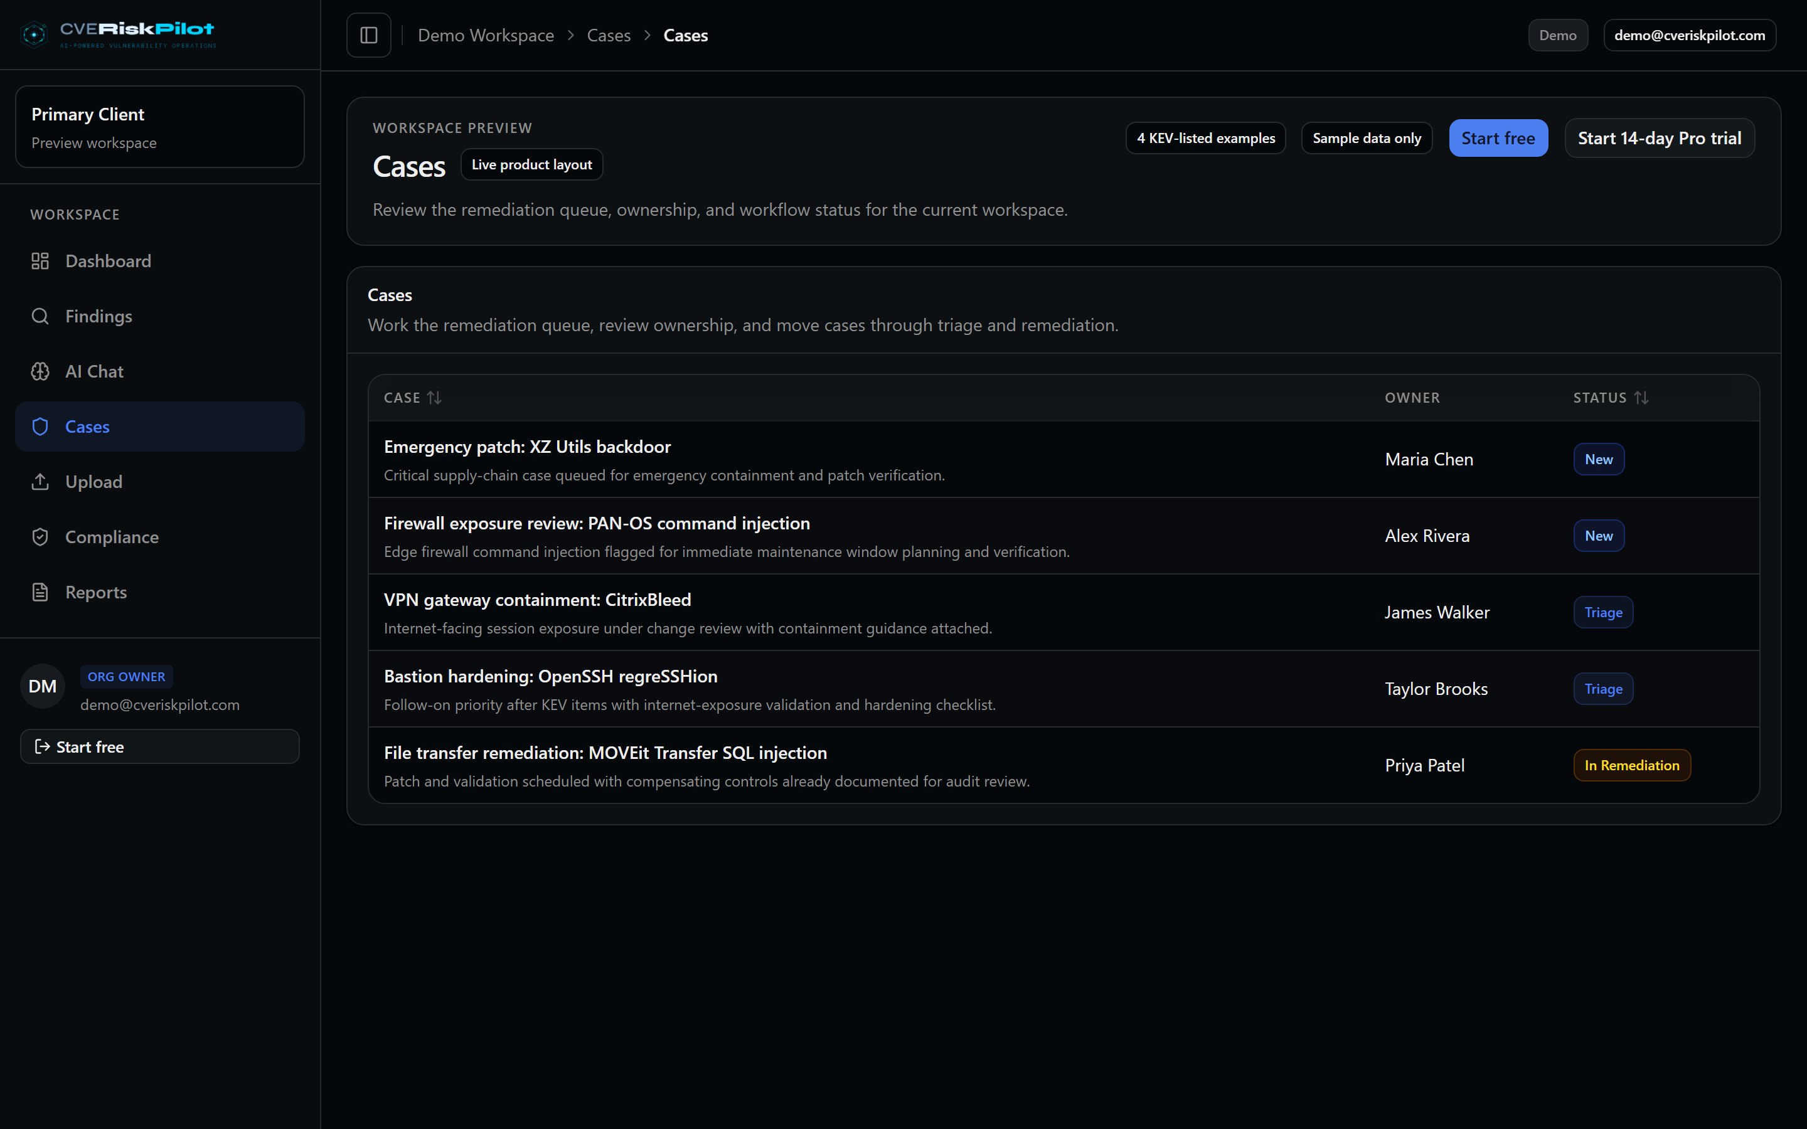The width and height of the screenshot is (1807, 1129).
Task: Open Emergency patch: XZ Utils backdoor case
Action: 527,447
